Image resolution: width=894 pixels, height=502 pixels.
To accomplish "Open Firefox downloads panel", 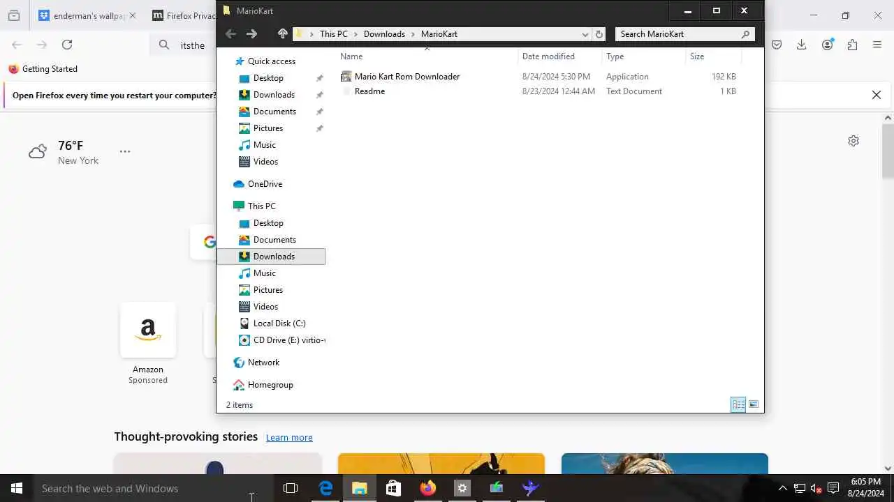I will click(x=802, y=45).
